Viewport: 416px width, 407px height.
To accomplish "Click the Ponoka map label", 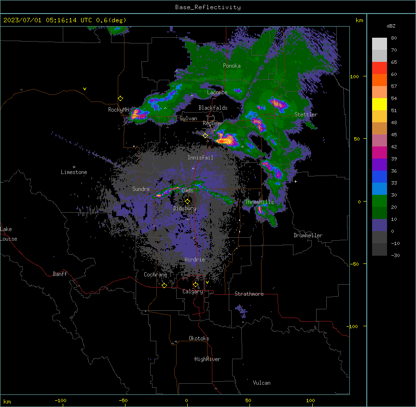I will coord(232,66).
